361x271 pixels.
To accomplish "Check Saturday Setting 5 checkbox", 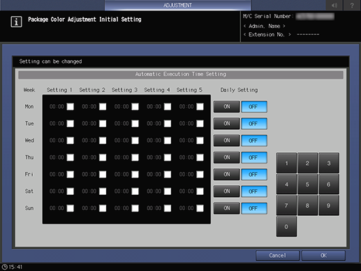I will point(200,191).
